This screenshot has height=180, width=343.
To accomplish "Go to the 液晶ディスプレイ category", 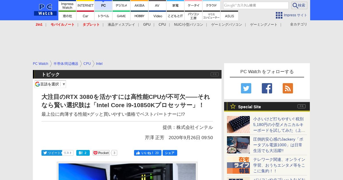I will pyautogui.click(x=121, y=25).
